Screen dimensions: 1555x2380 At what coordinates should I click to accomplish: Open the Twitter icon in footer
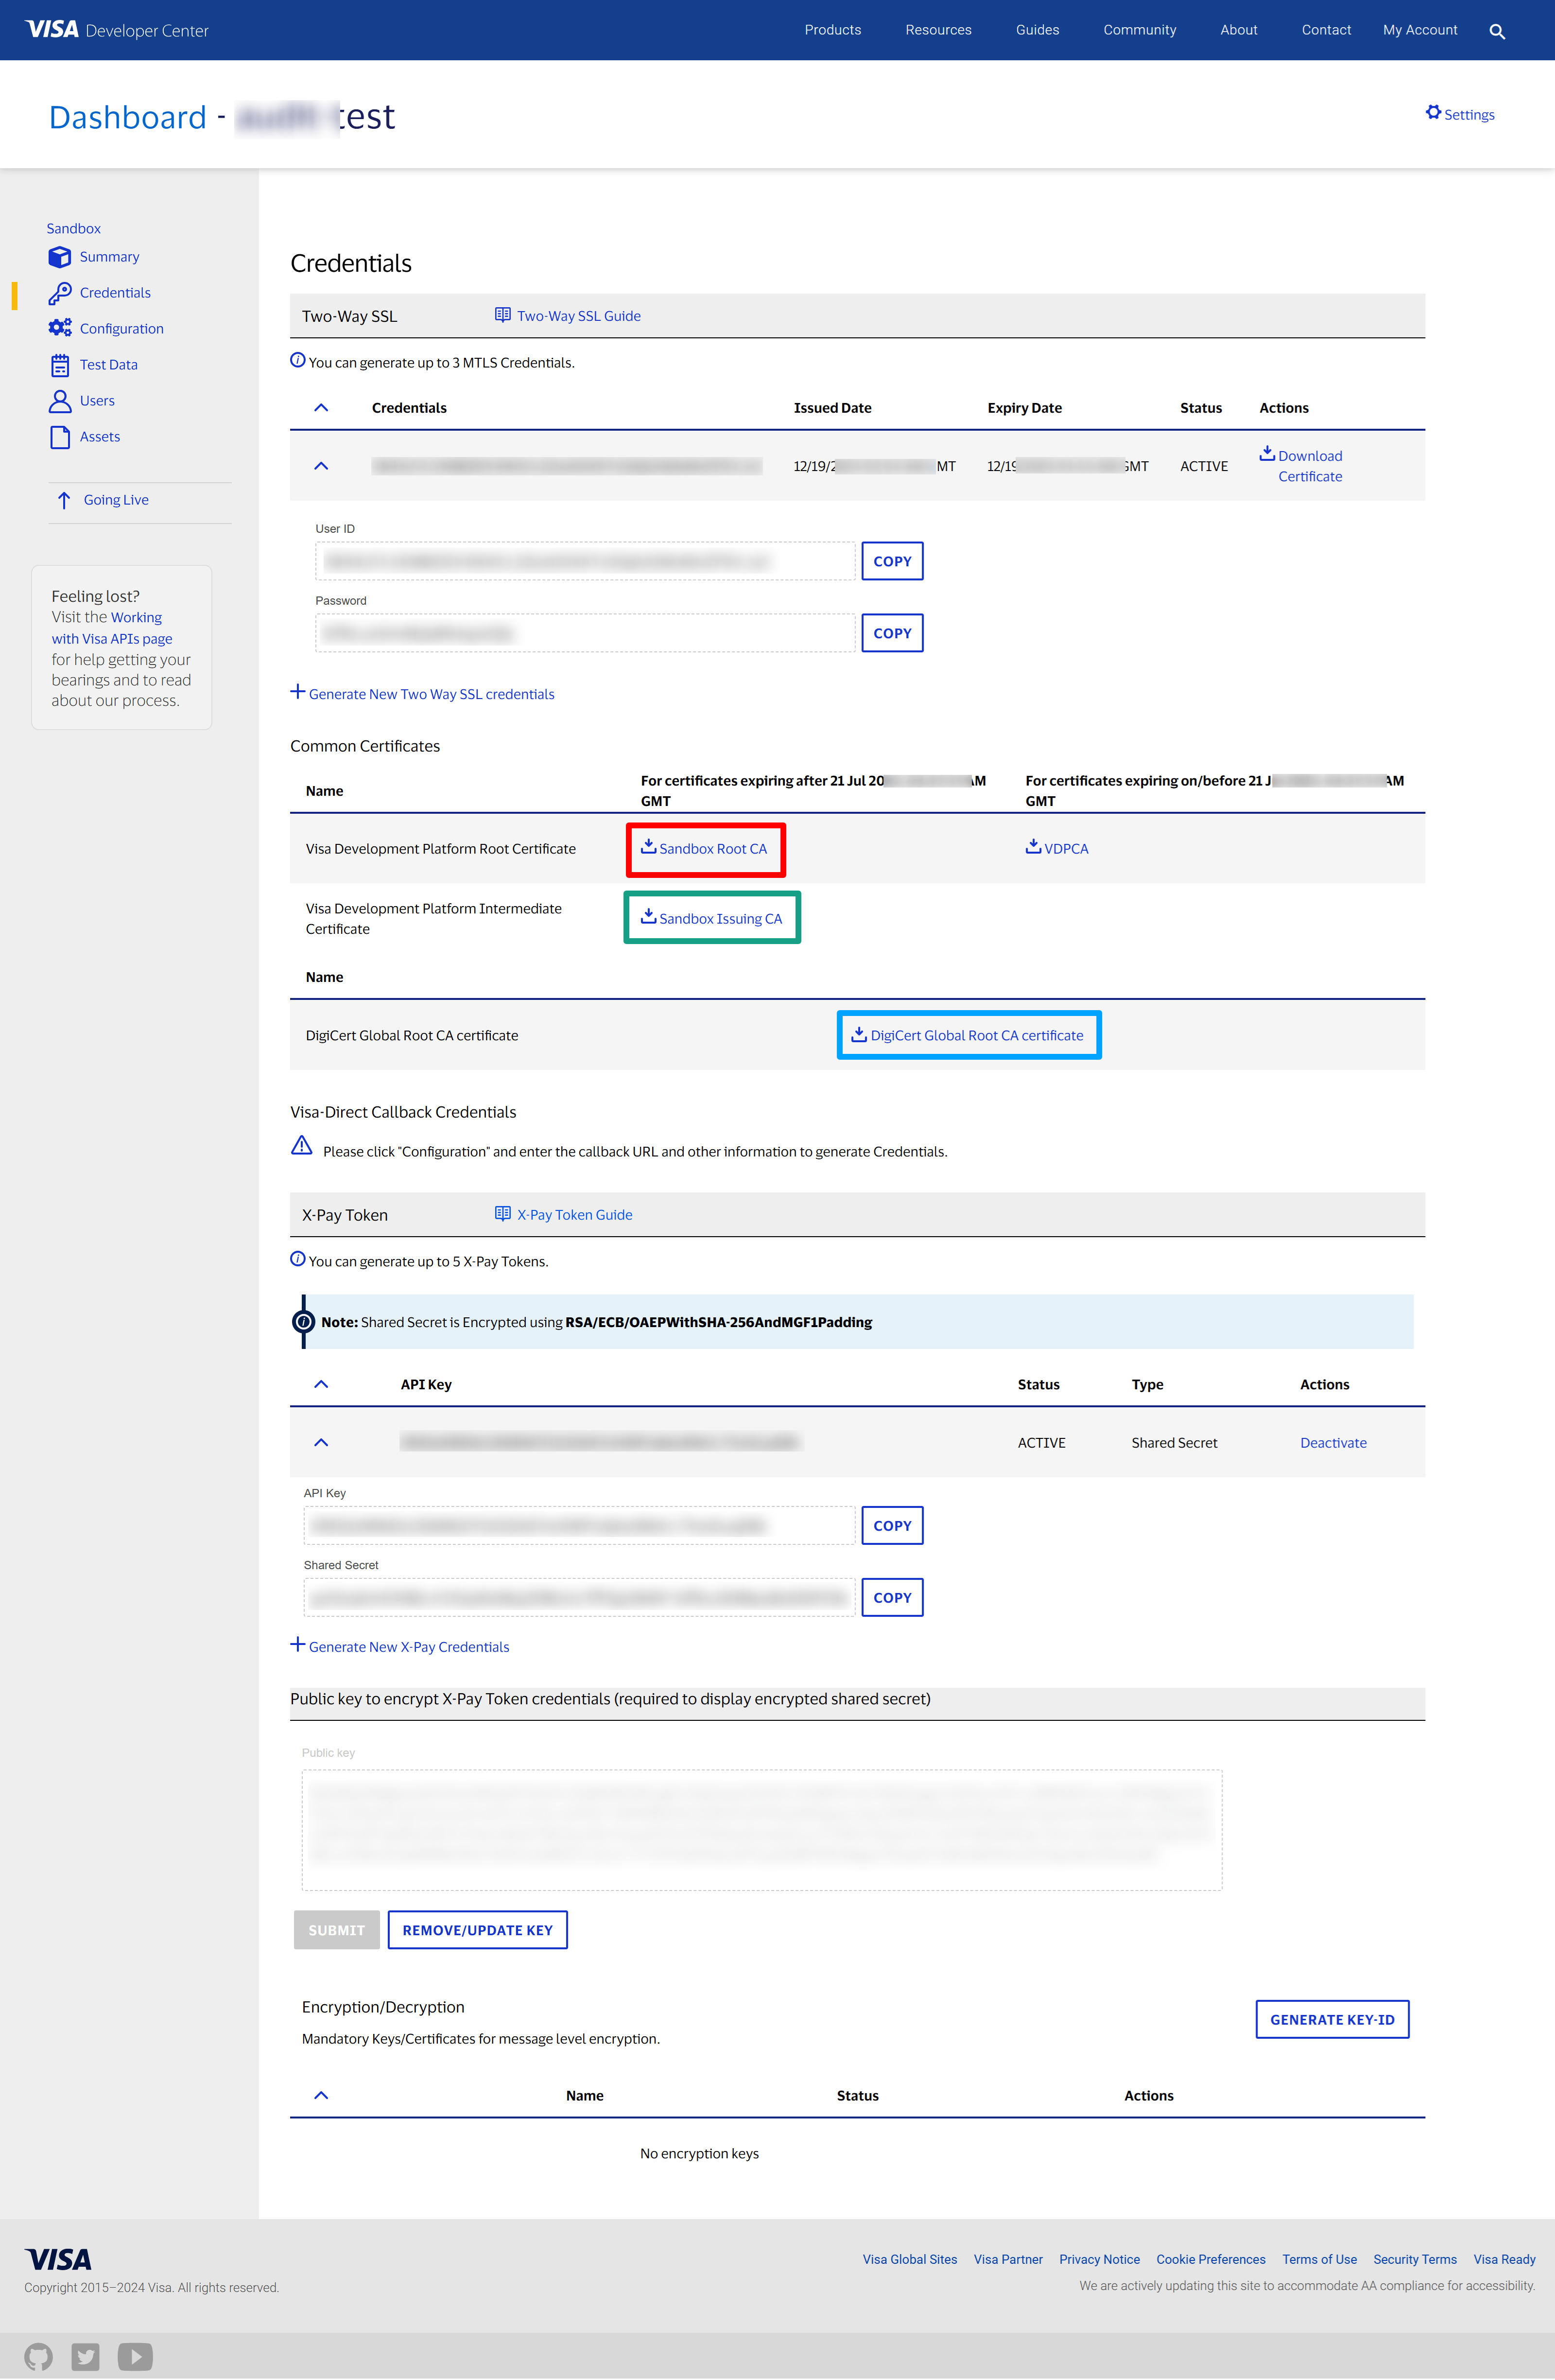[x=86, y=2357]
